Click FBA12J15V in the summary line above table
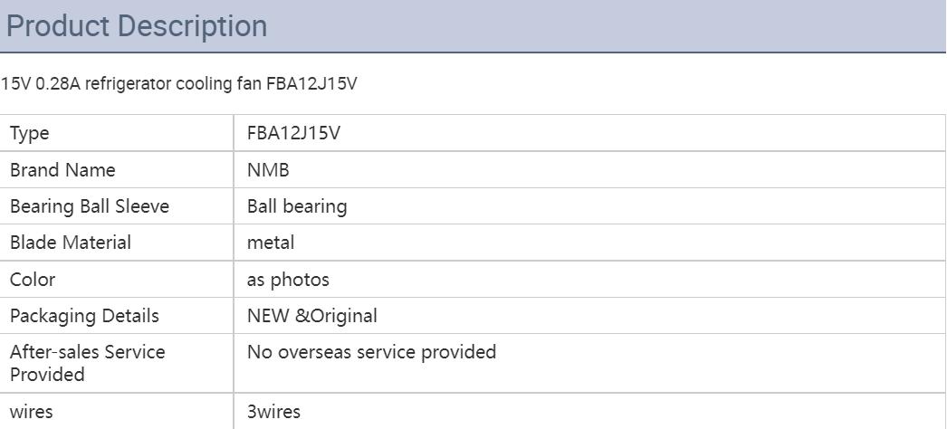947x429 pixels. click(x=311, y=84)
